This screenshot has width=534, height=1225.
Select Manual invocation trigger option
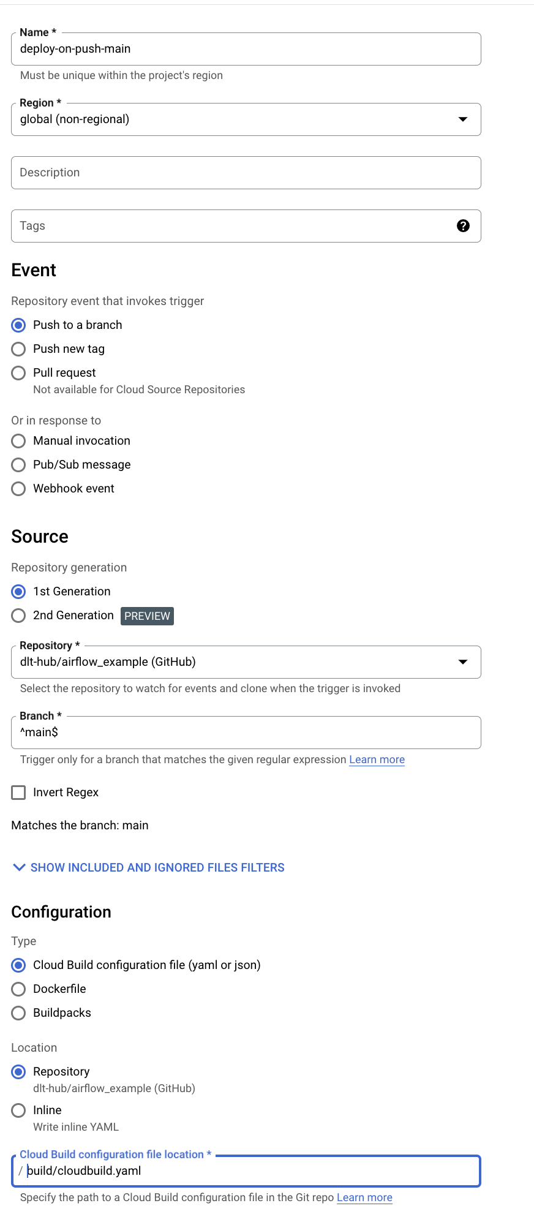click(19, 441)
